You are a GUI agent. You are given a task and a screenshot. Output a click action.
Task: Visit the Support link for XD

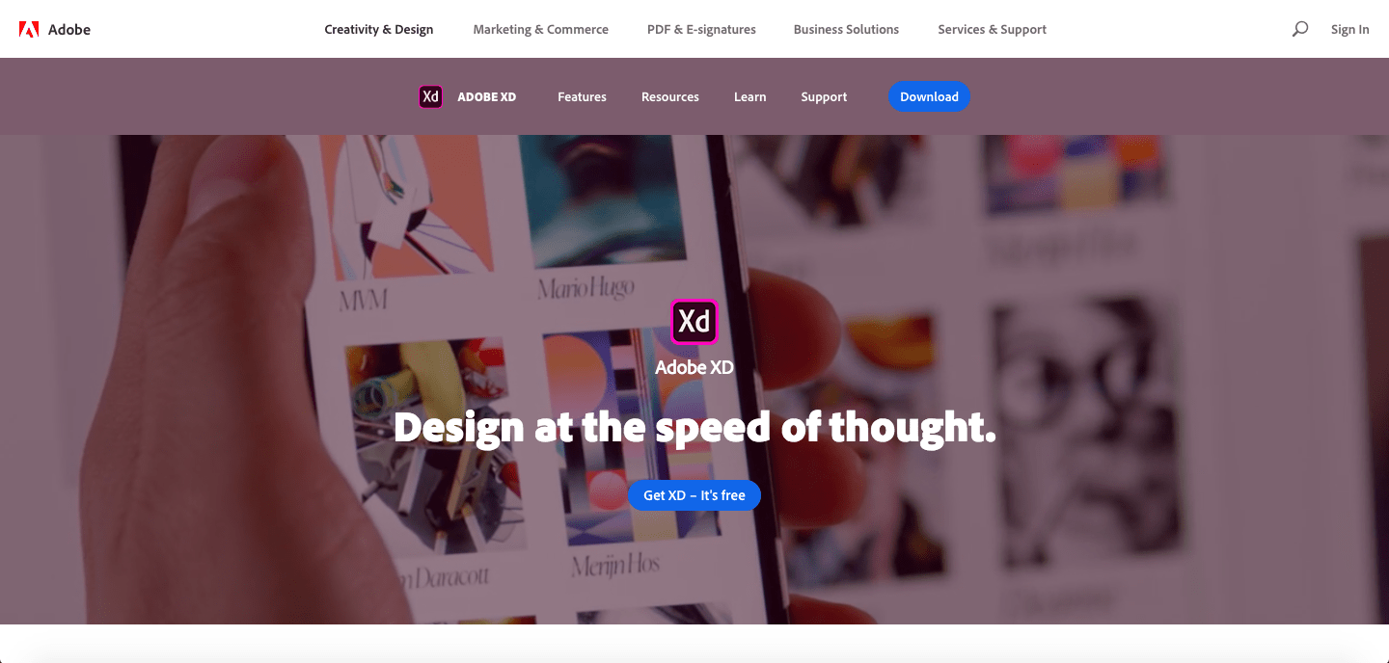824,96
